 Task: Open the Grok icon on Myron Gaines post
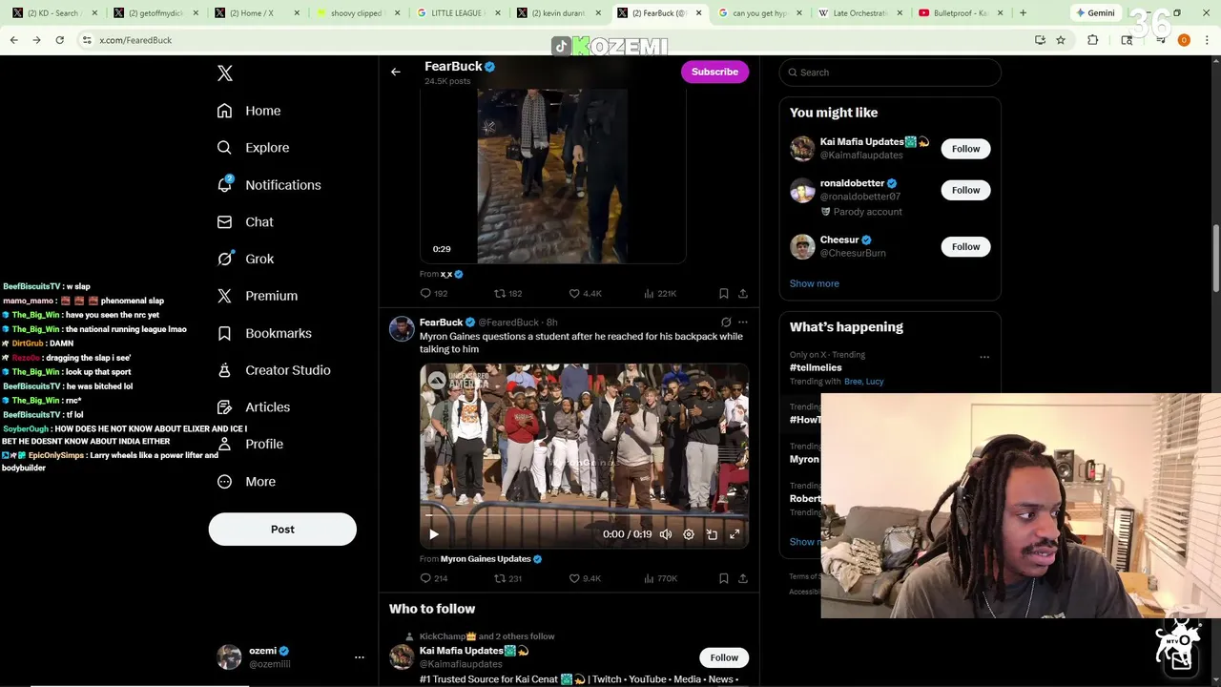726,323
